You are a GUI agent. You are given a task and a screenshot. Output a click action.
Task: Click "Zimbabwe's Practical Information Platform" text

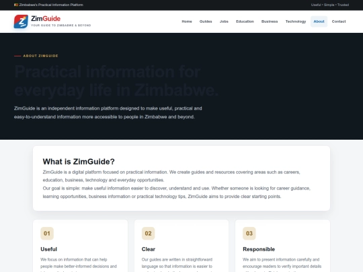(x=51, y=5)
